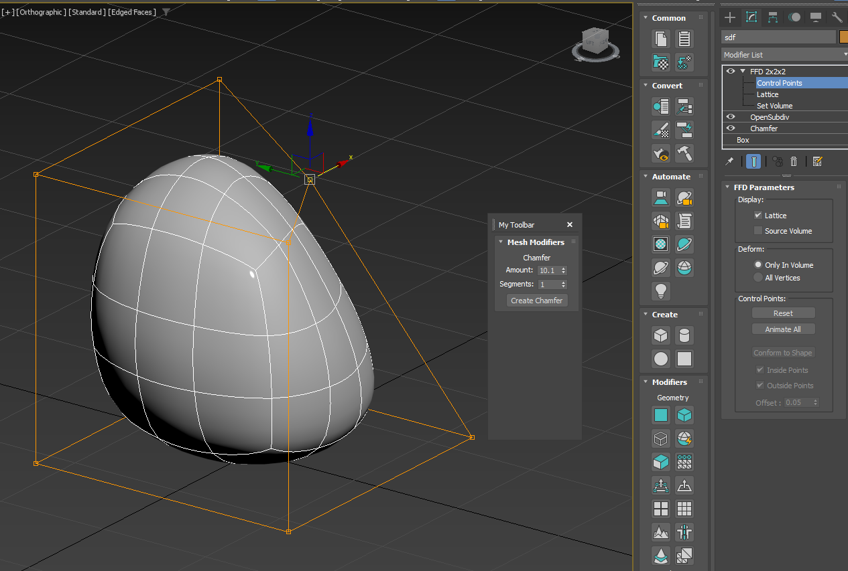Enable the Source Volume checkbox
The width and height of the screenshot is (848, 571).
coord(758,231)
